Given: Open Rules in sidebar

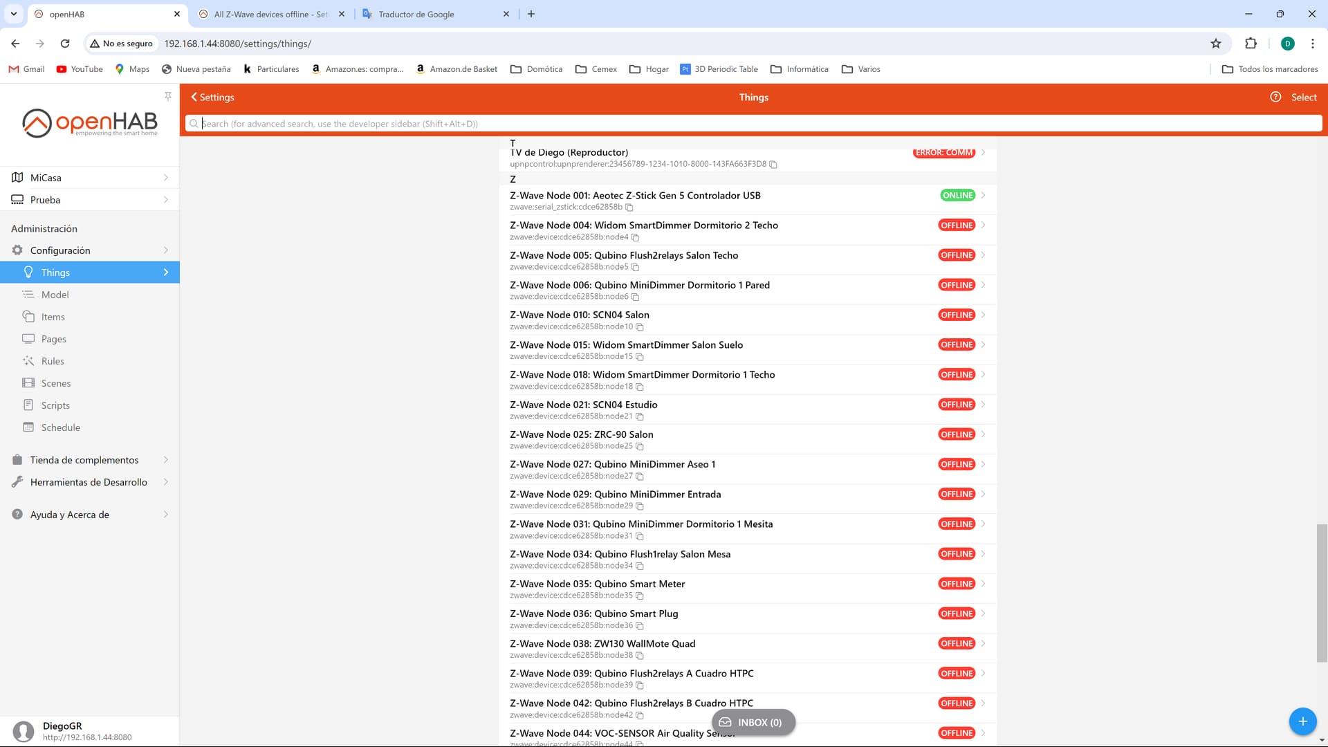Looking at the screenshot, I should point(90,361).
